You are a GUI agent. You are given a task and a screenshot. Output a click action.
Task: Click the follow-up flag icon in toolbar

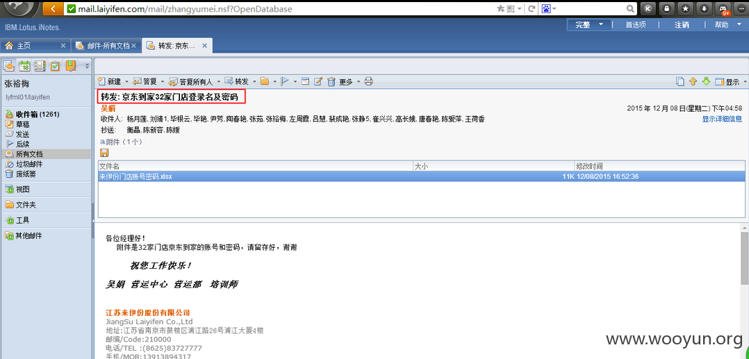pyautogui.click(x=285, y=82)
